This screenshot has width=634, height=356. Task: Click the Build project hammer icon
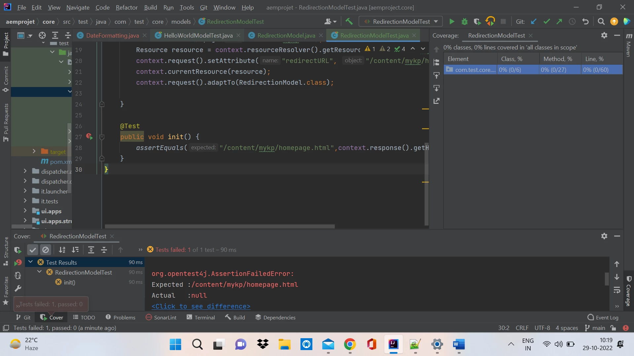pyautogui.click(x=349, y=22)
